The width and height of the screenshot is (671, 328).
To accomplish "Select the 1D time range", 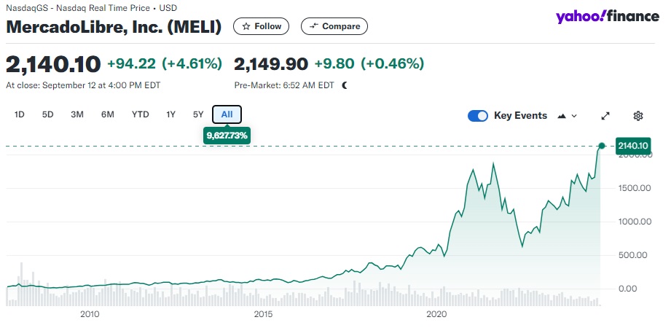I will (x=20, y=114).
